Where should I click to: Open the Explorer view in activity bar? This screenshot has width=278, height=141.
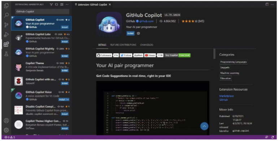point(6,5)
